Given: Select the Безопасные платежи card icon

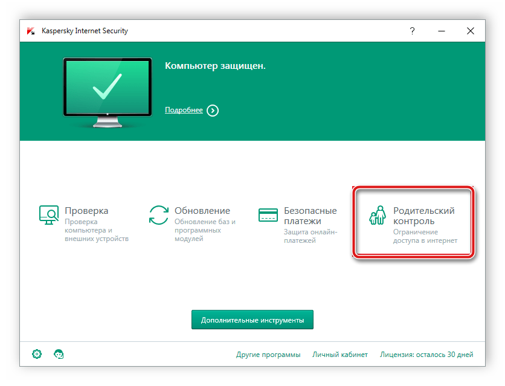Looking at the screenshot, I should click(268, 215).
